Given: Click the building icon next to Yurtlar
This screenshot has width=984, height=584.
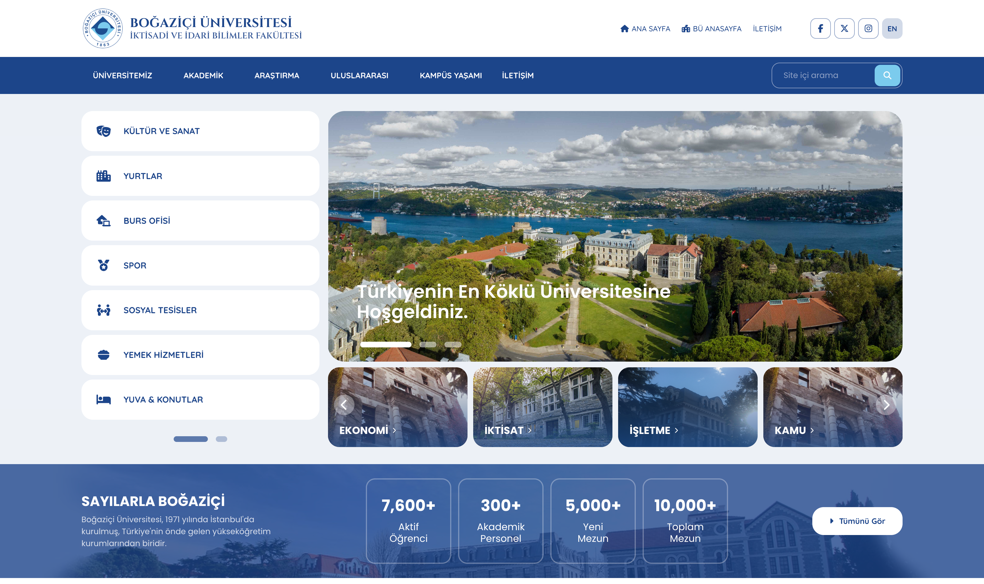Looking at the screenshot, I should pyautogui.click(x=103, y=176).
